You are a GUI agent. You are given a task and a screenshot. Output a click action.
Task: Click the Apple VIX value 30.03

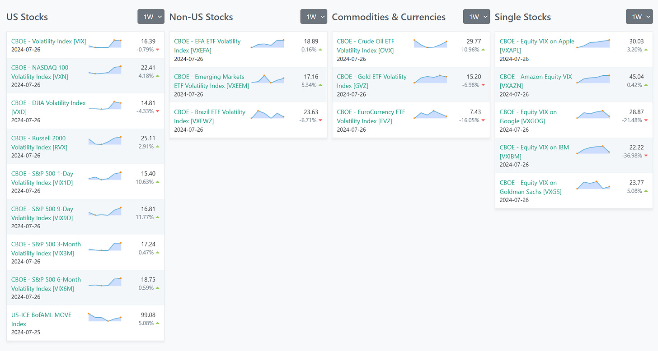pyautogui.click(x=636, y=41)
